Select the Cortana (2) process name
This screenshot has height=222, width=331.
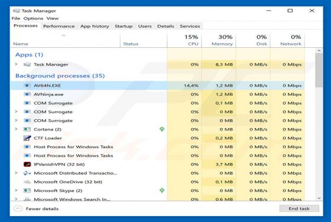pos(47,129)
